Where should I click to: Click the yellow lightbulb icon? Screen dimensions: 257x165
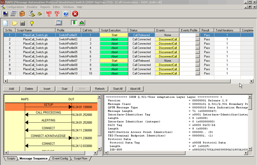click(x=32, y=23)
